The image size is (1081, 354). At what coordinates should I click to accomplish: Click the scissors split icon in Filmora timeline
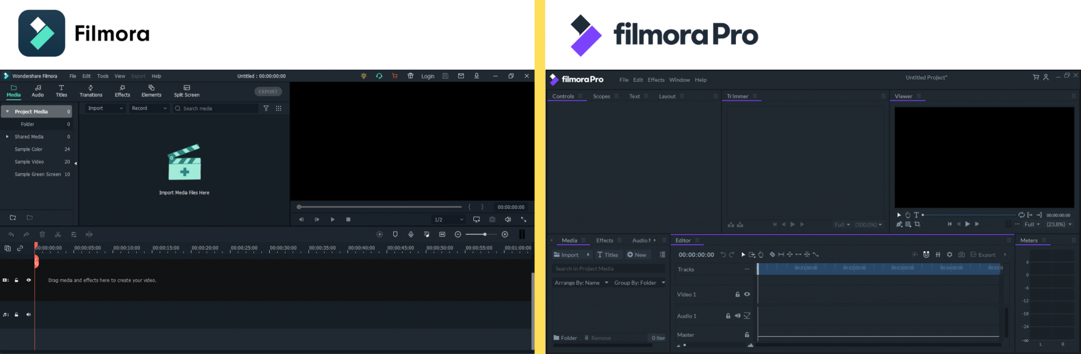pyautogui.click(x=58, y=234)
